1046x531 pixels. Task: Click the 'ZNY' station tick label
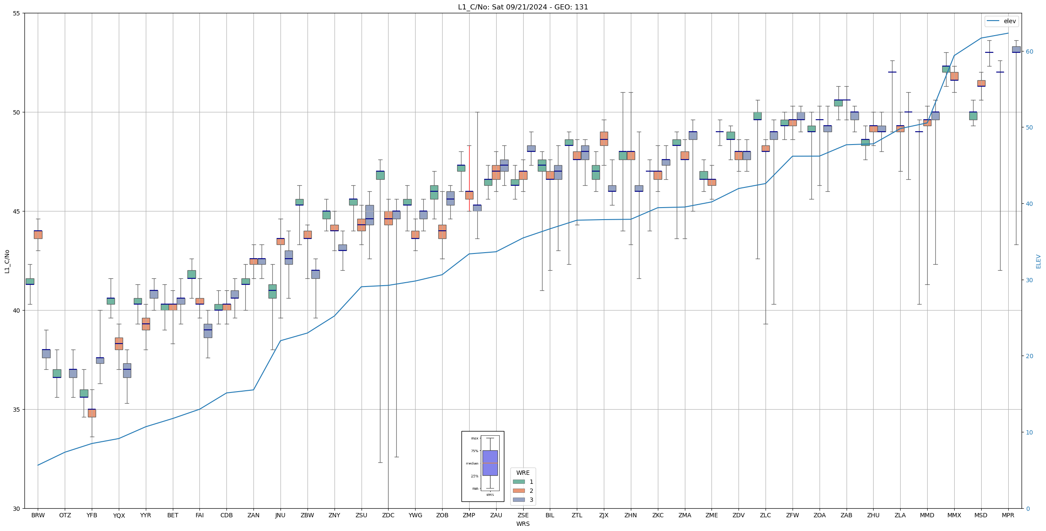coord(335,515)
